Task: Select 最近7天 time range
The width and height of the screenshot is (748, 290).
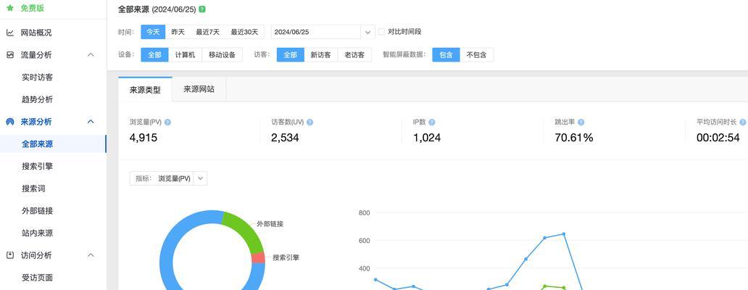Action: pyautogui.click(x=207, y=32)
